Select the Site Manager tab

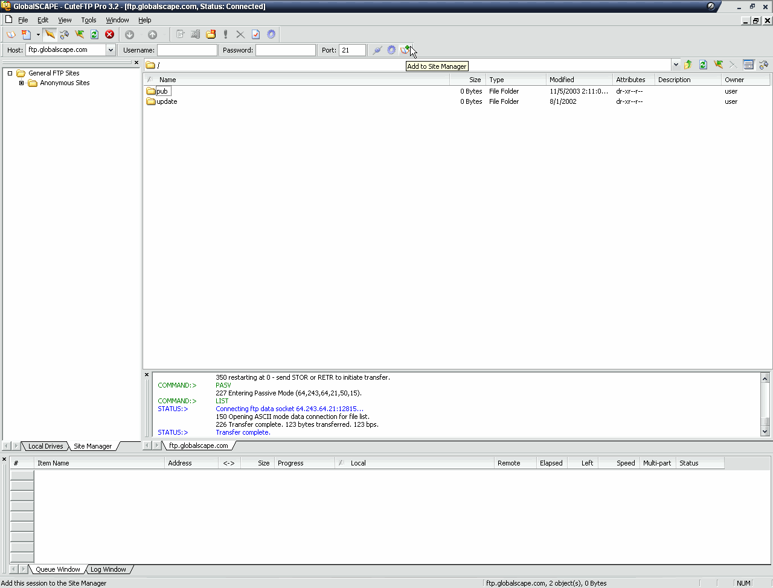click(x=92, y=446)
